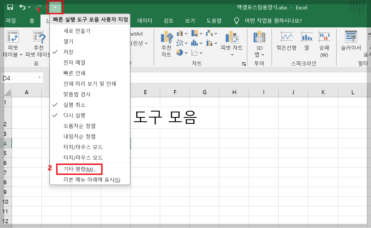Click the Save icon on quick access toolbar

[10, 7]
